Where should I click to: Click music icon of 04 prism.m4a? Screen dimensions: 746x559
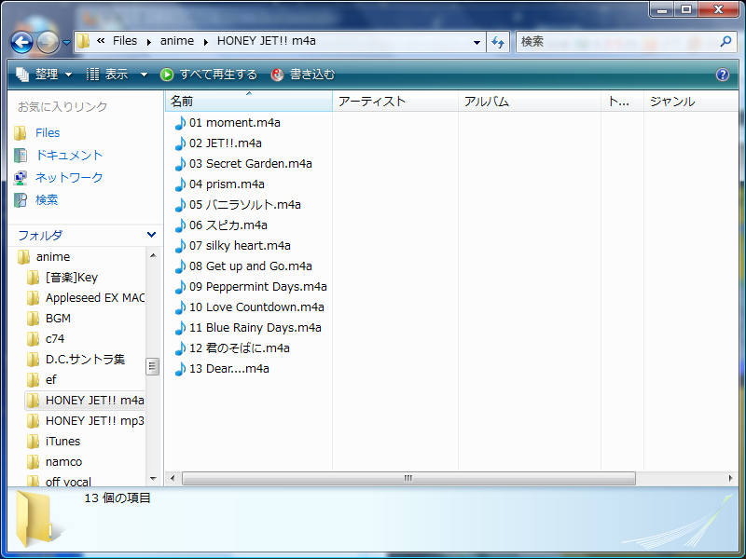[x=180, y=184]
